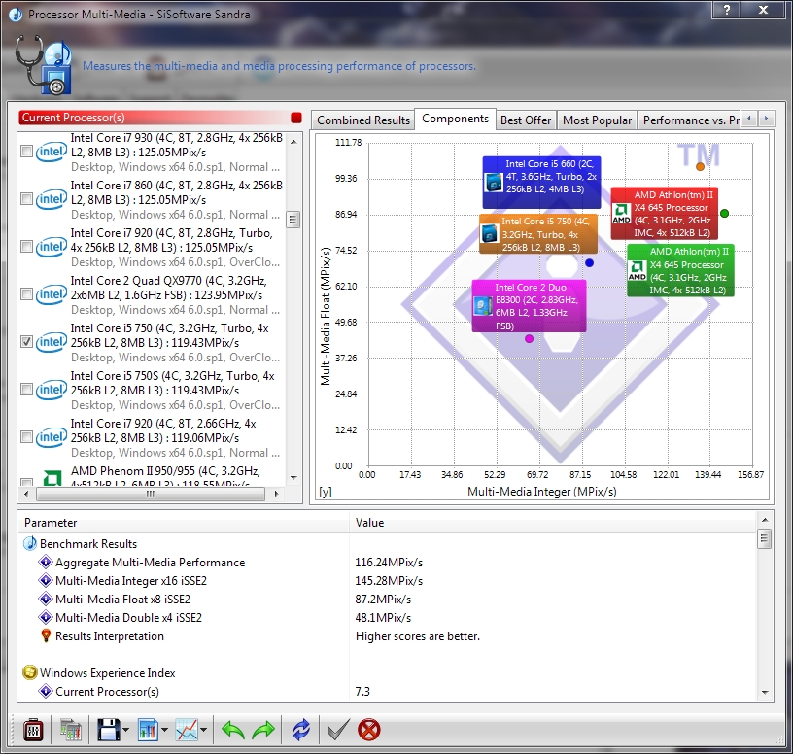Go back with the green left arrow
This screenshot has width=793, height=754.
tap(233, 730)
